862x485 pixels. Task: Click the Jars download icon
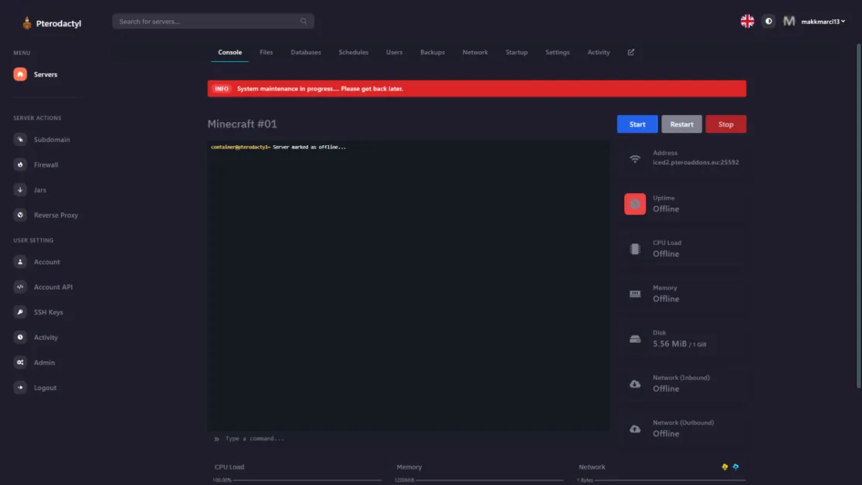point(20,190)
